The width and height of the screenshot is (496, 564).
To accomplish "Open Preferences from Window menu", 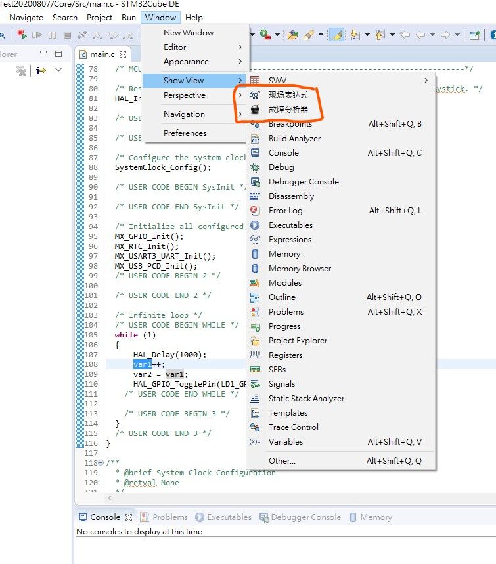I will tap(194, 133).
